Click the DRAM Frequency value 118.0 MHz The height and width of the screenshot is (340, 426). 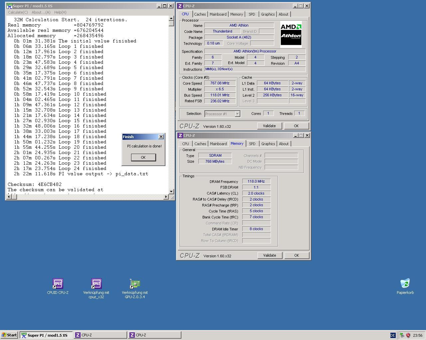tap(256, 181)
